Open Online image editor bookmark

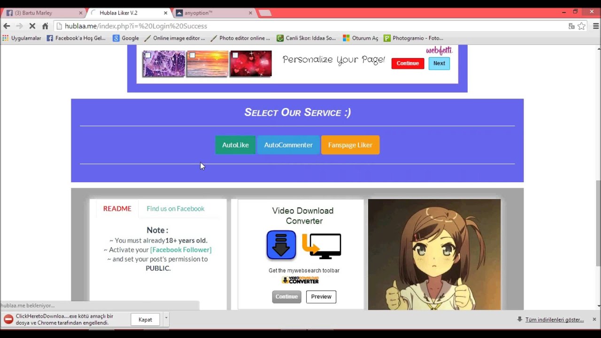(175, 38)
